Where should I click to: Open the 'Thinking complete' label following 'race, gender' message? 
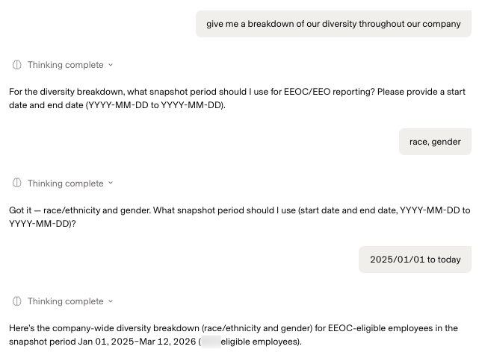pos(65,183)
